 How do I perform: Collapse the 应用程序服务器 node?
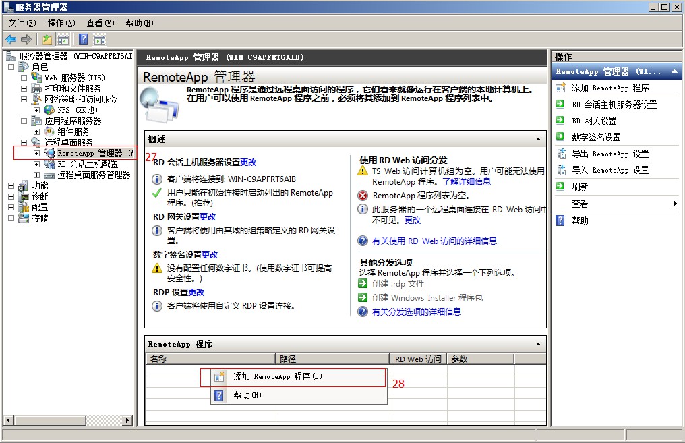(24, 121)
